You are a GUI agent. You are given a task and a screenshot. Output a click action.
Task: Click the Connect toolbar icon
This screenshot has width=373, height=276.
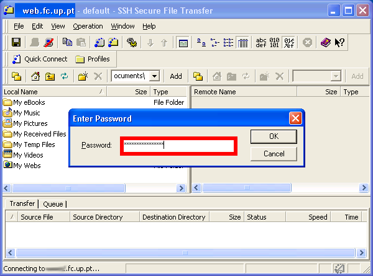[34, 42]
